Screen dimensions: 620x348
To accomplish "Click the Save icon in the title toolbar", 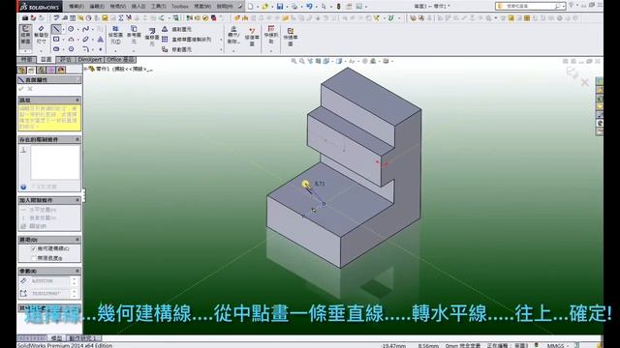I will (x=280, y=7).
